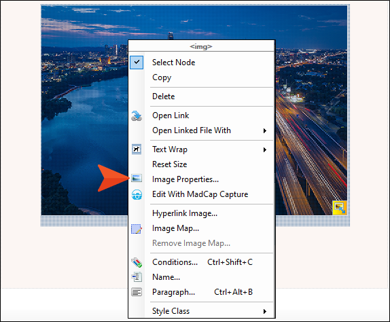Image resolution: width=390 pixels, height=322 pixels.
Task: Click the Conditions tag icon
Action: pyautogui.click(x=137, y=262)
